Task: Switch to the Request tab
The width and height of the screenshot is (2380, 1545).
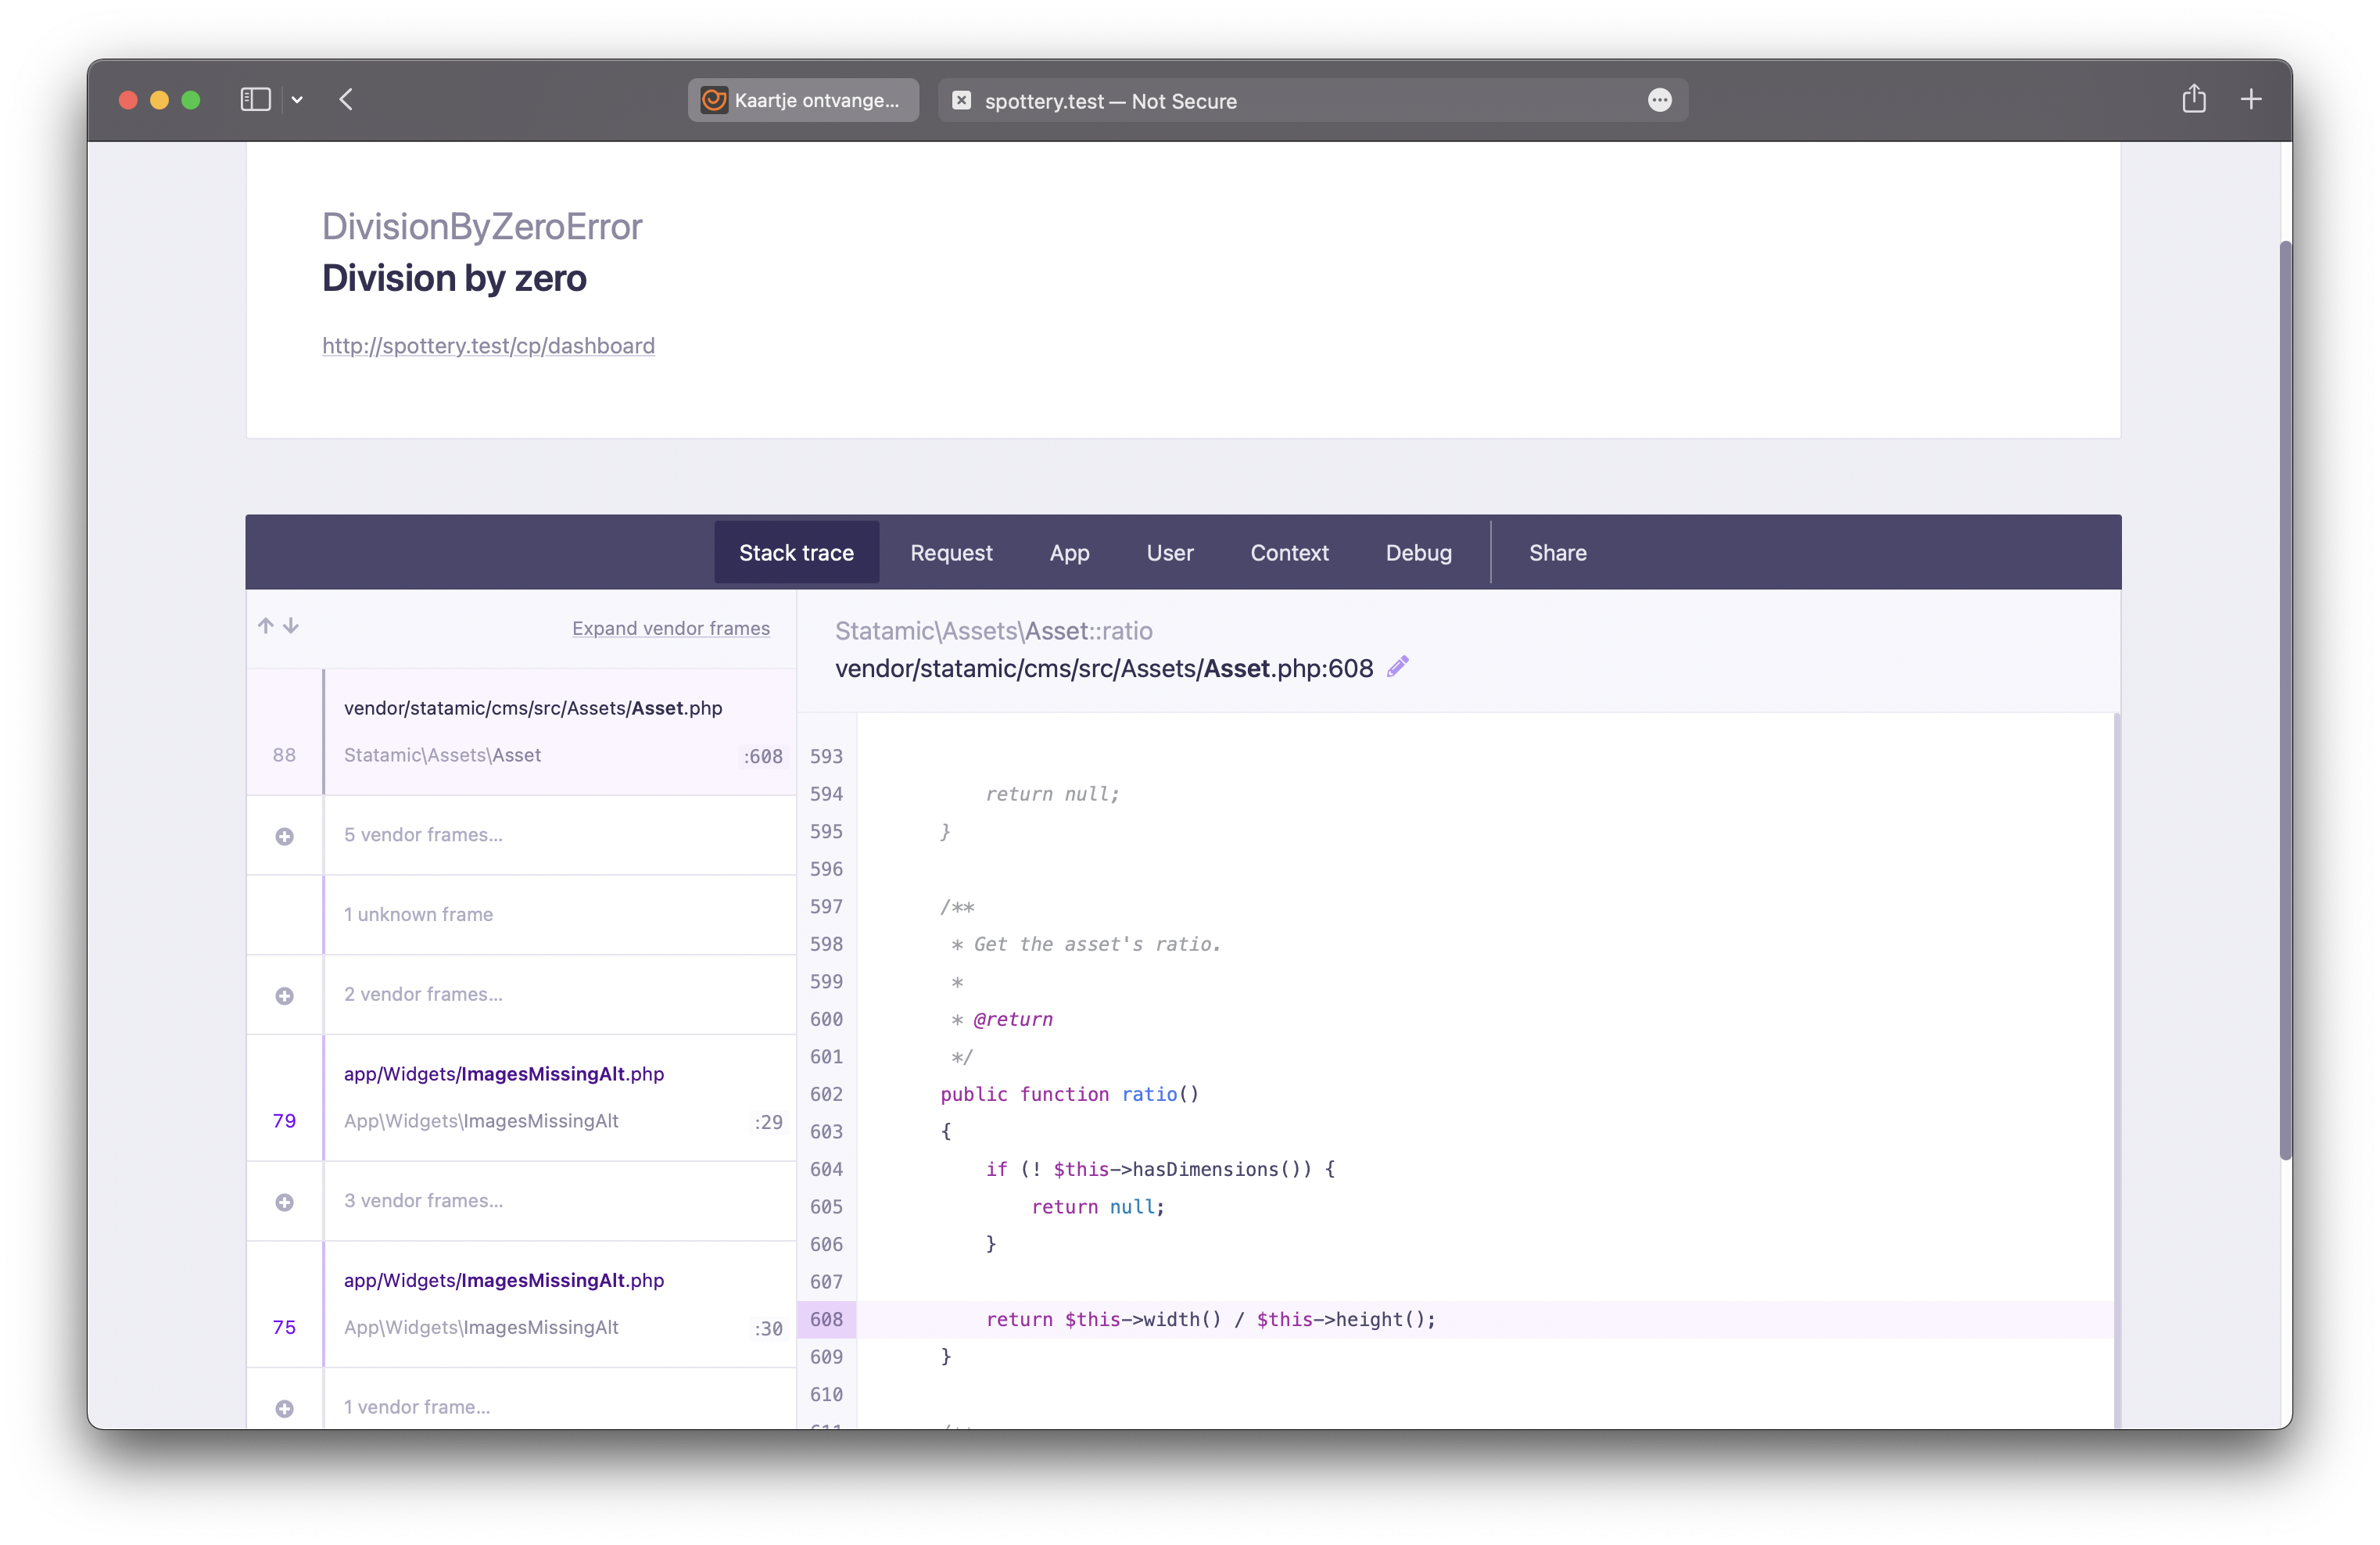Action: [x=950, y=552]
